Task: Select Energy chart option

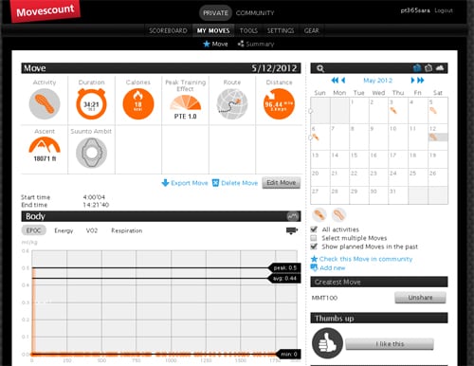Action: pos(64,230)
